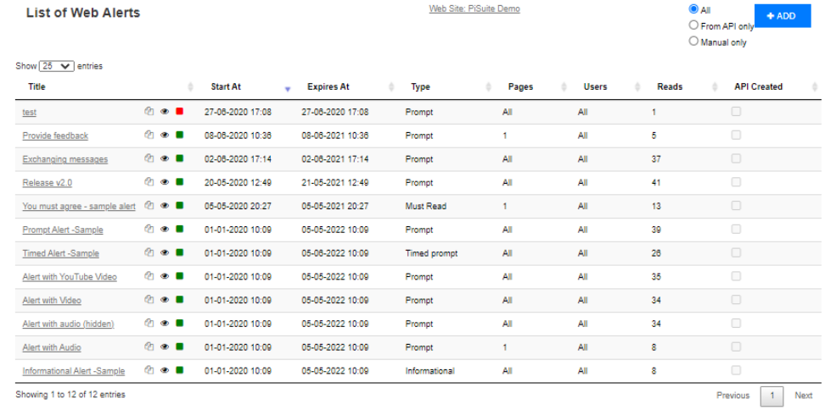Preview the Exchanging messages alert with eye icon

pyautogui.click(x=165, y=158)
